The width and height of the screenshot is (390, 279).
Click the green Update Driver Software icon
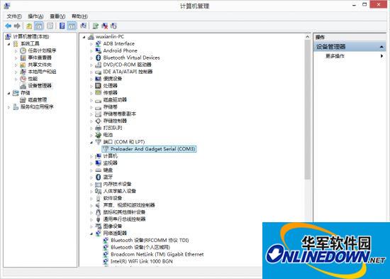(x=95, y=26)
